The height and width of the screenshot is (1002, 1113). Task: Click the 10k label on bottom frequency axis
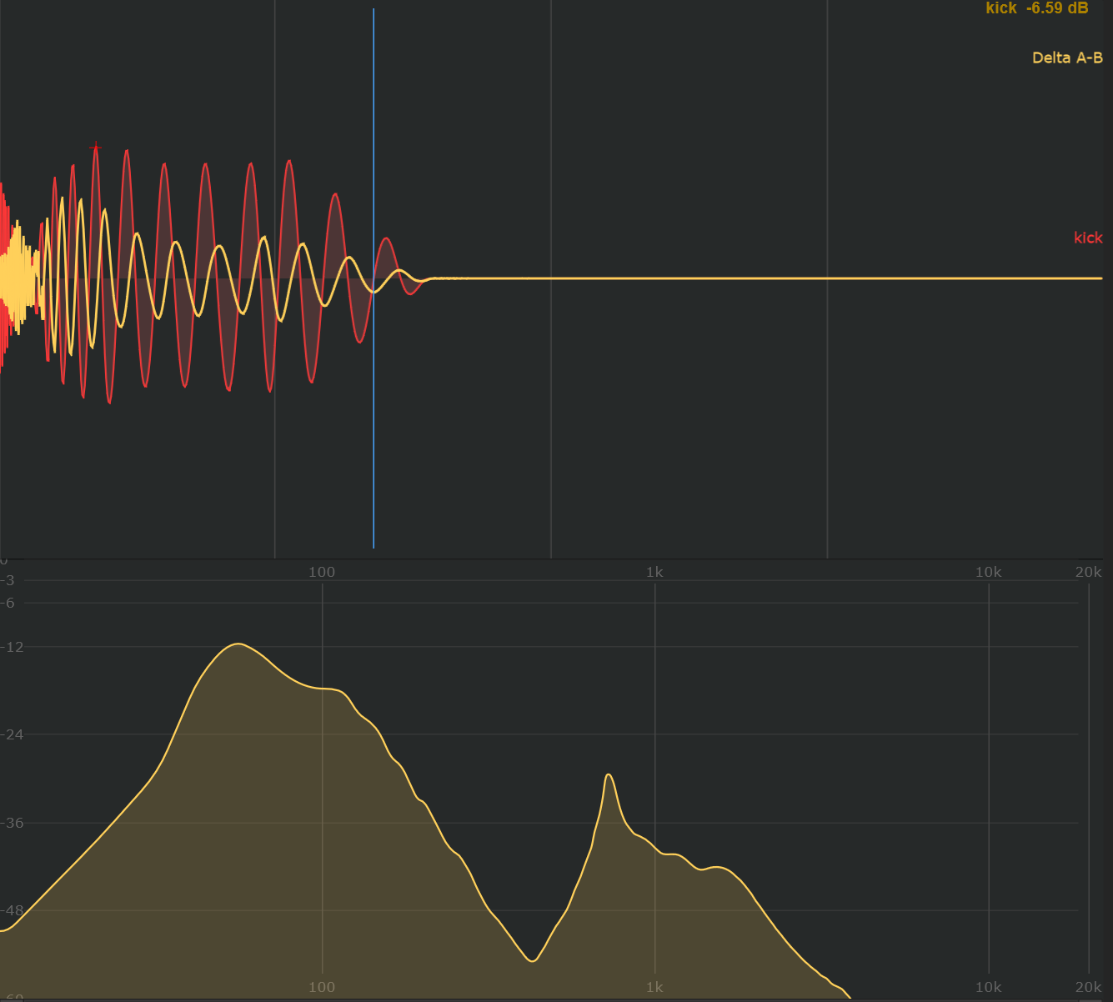pos(988,987)
